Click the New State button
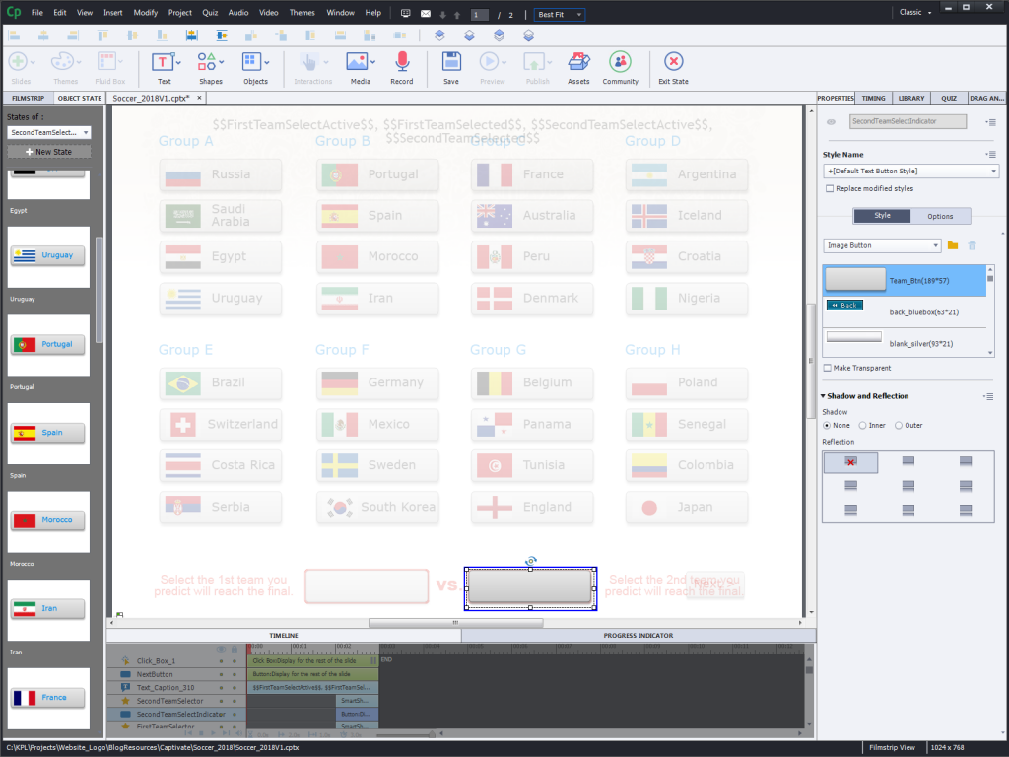 [49, 152]
